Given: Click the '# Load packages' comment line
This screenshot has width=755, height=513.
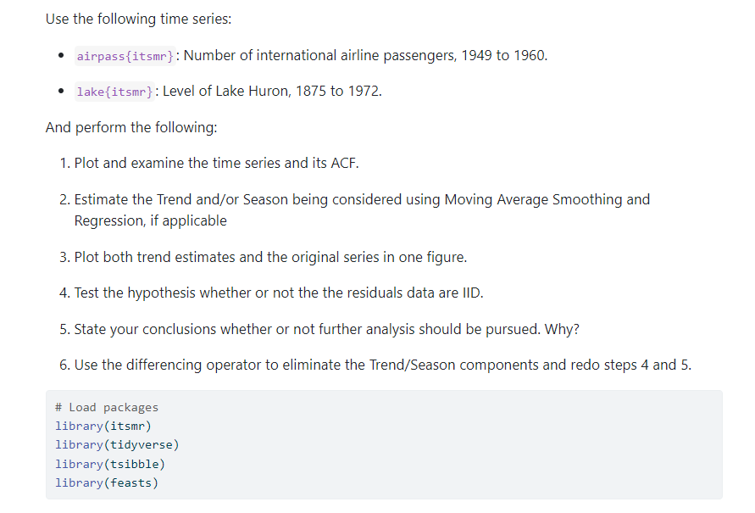Looking at the screenshot, I should coord(107,408).
